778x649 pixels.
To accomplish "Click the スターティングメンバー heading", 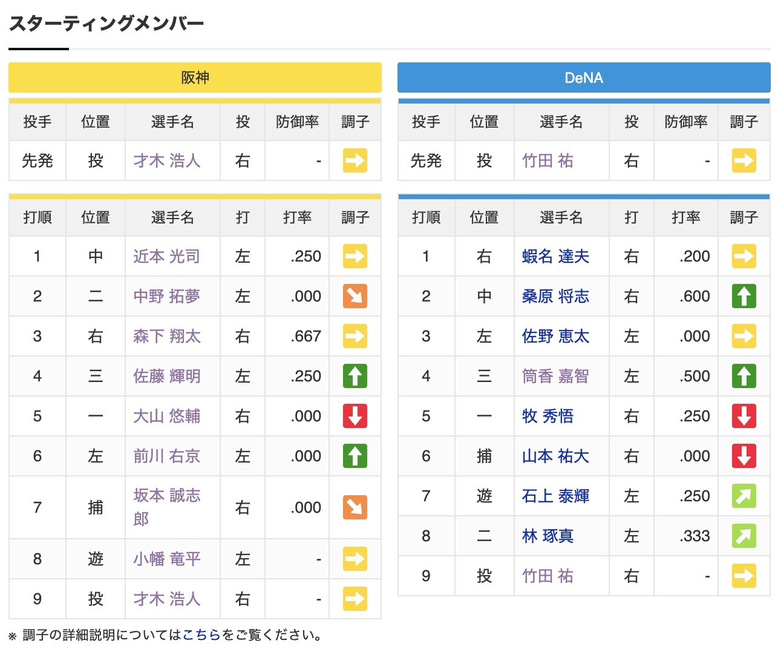I will click(106, 23).
